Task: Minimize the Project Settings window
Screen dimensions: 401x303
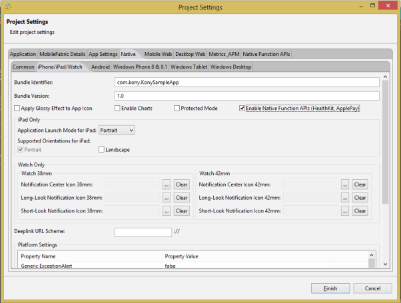Action: [361, 6]
